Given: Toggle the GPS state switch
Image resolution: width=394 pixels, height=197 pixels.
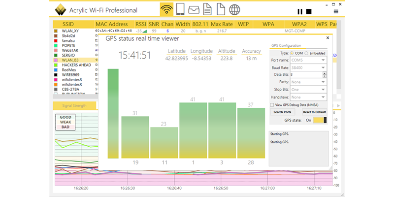Looking at the screenshot, I should pos(319,120).
